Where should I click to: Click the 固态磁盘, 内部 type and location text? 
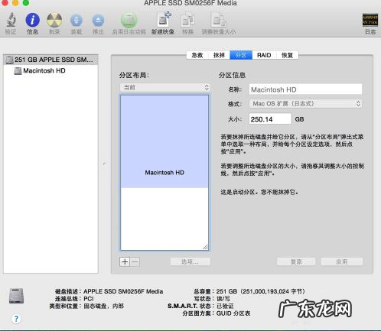pos(103,306)
